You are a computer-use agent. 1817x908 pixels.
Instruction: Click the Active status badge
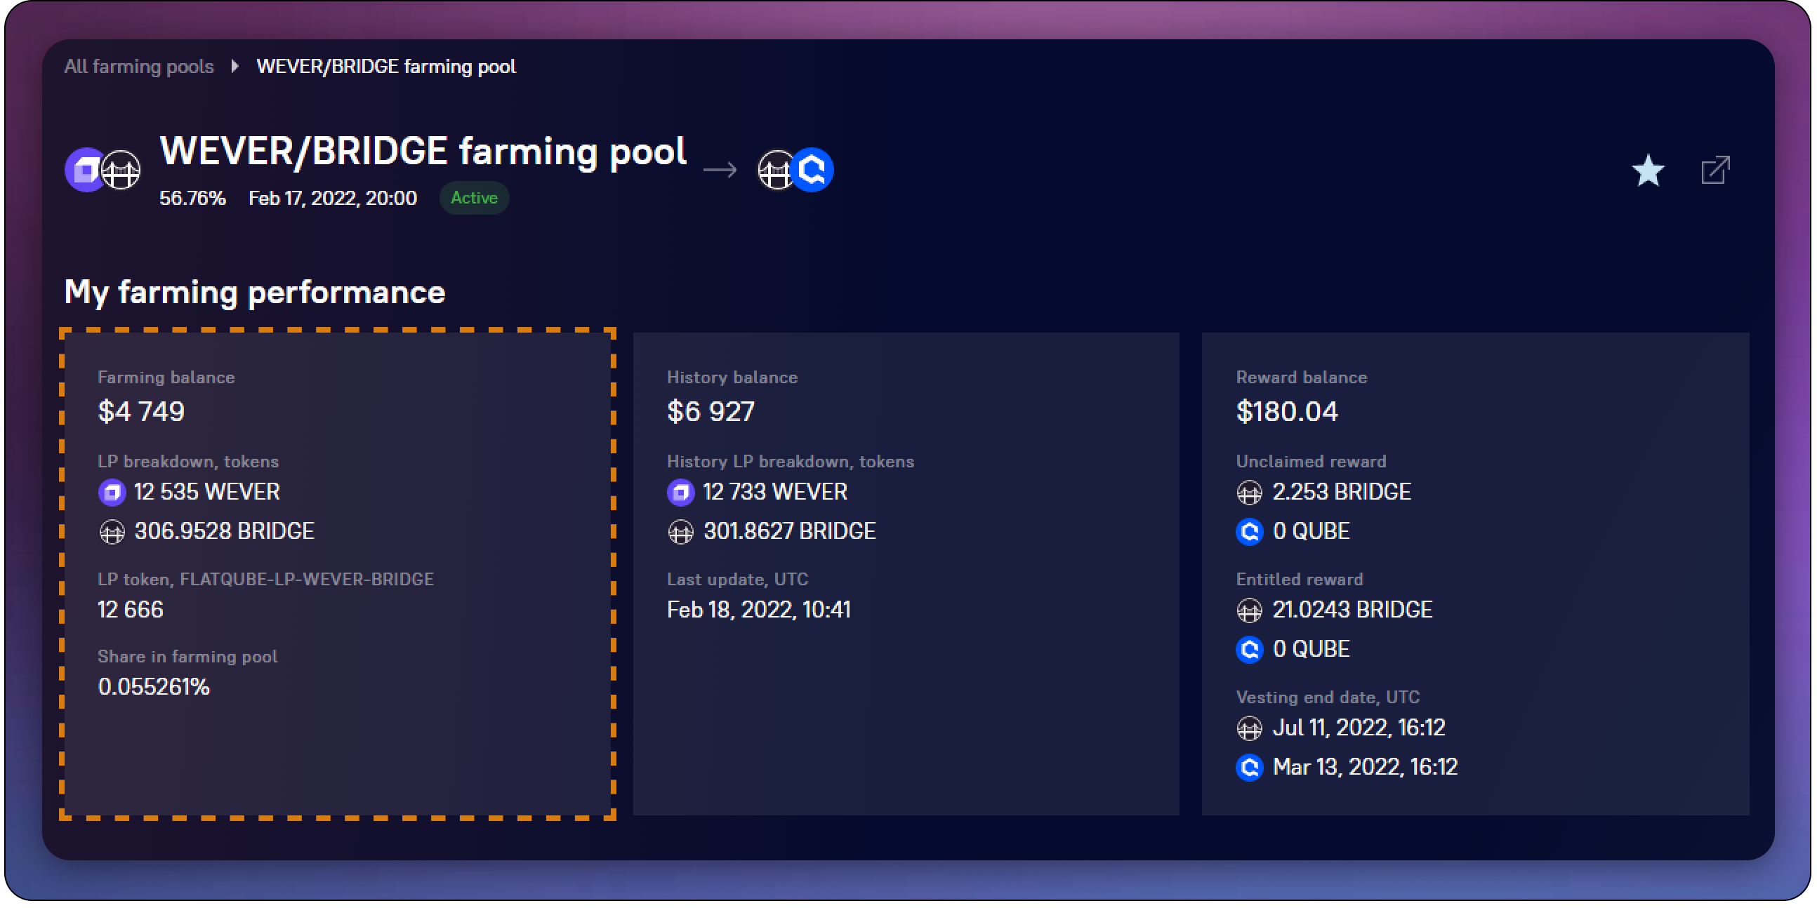pos(474,198)
